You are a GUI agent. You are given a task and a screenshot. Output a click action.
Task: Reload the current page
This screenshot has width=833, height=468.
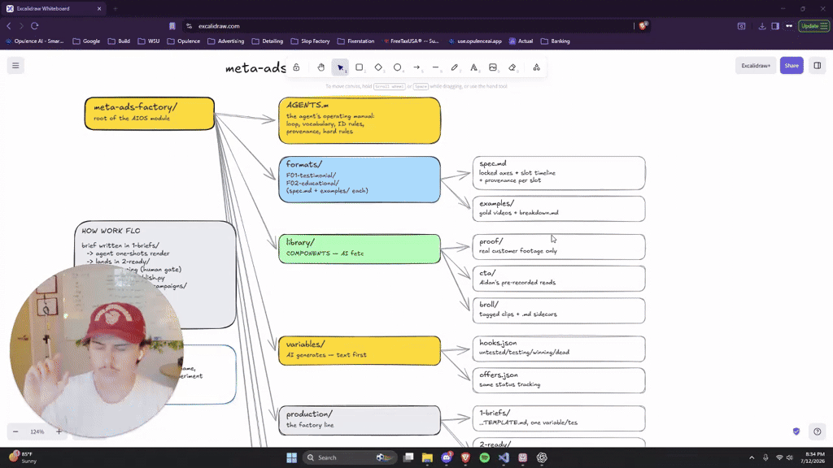(34, 25)
